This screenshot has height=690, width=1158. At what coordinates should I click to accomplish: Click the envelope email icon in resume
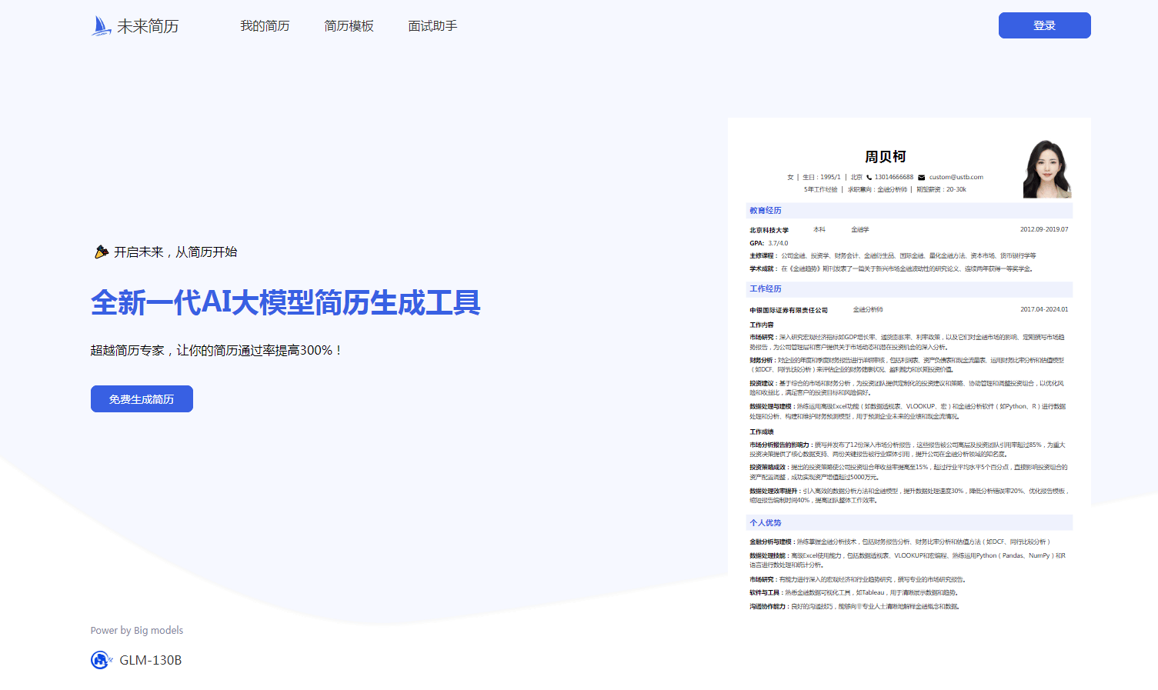pyautogui.click(x=921, y=178)
